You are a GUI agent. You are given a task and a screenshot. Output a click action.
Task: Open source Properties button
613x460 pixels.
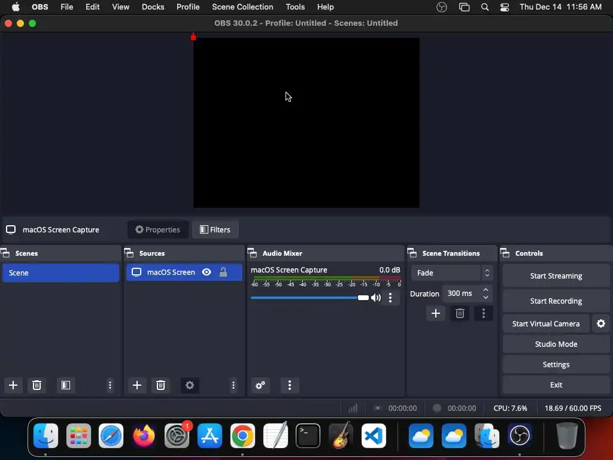point(157,229)
